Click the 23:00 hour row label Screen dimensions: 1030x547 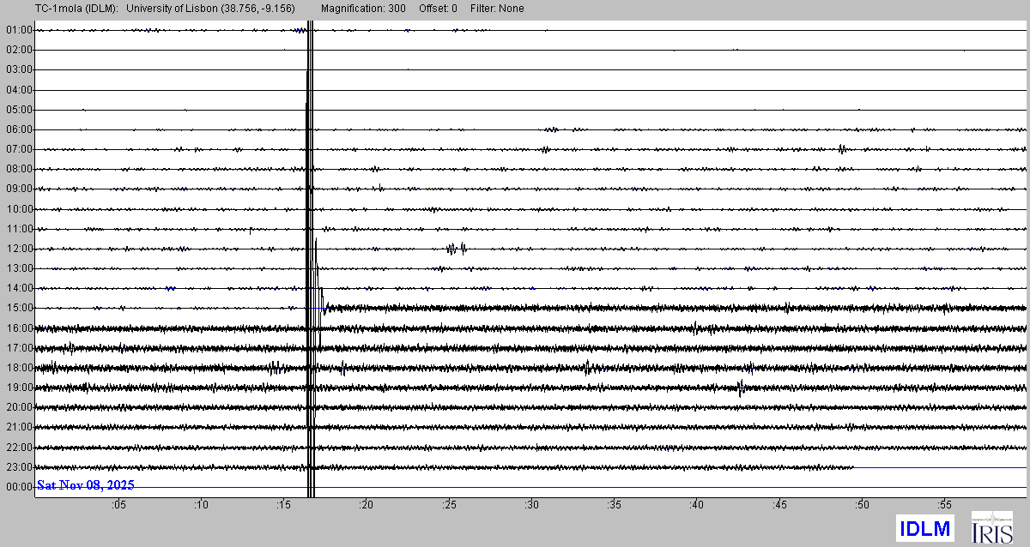coord(19,467)
